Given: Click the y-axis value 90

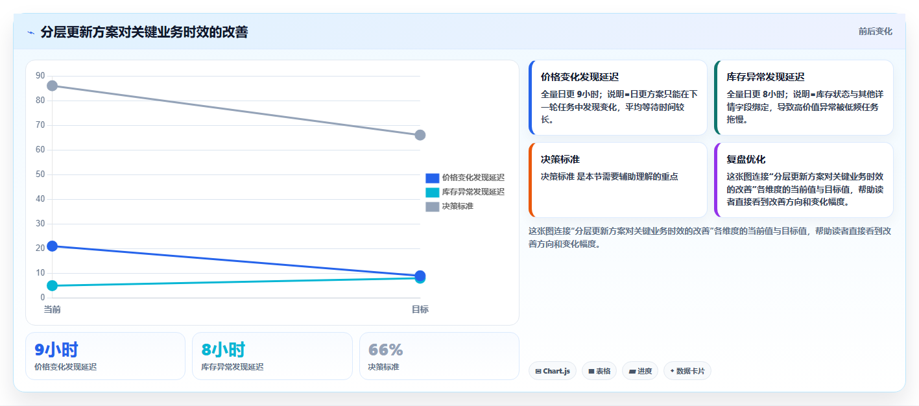Looking at the screenshot, I should pyautogui.click(x=40, y=76).
